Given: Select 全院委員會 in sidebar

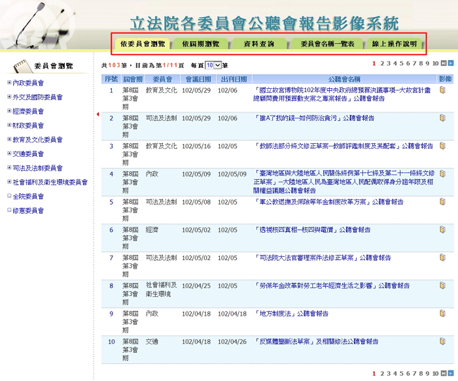Looking at the screenshot, I should point(28,196).
